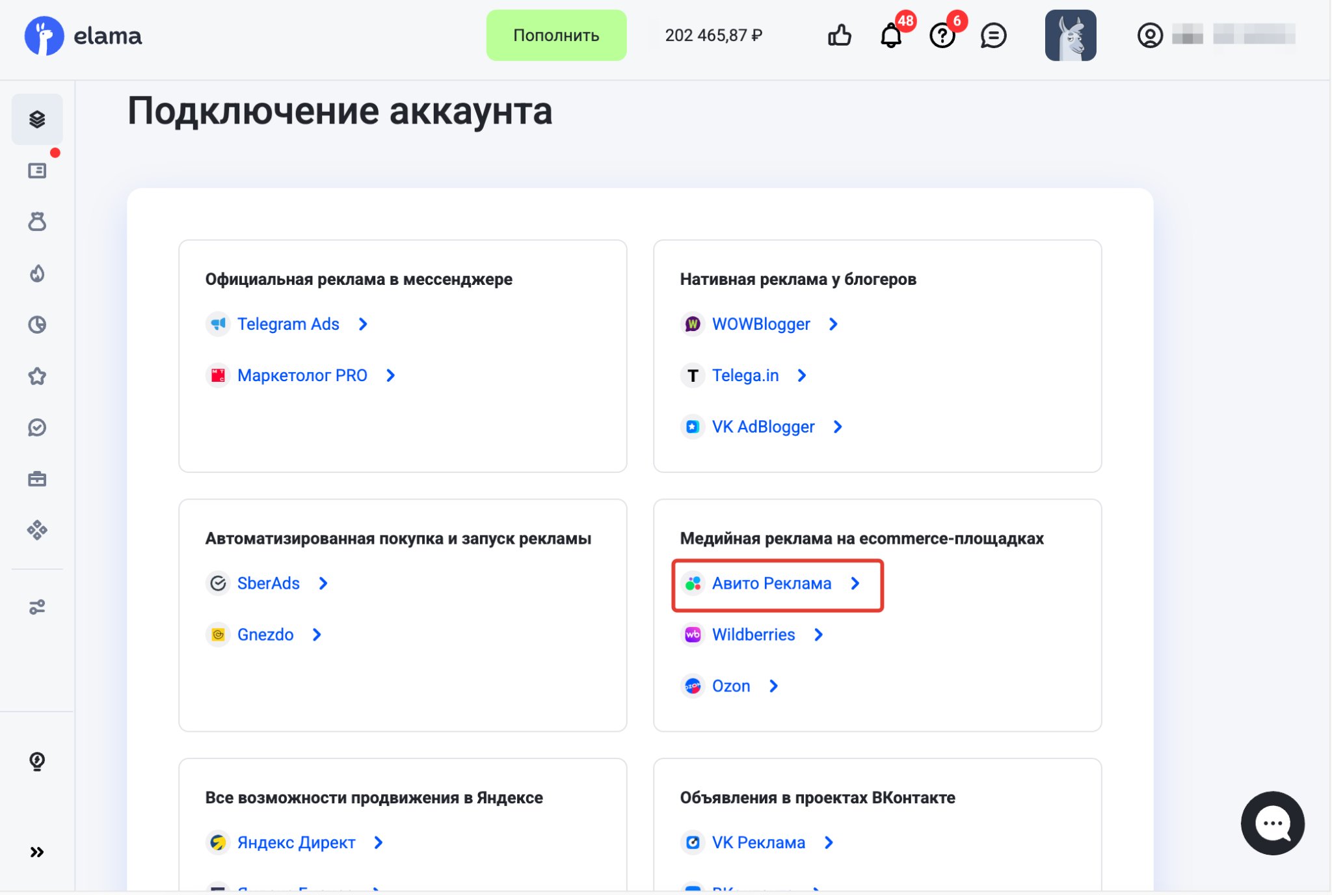Image resolution: width=1332 pixels, height=895 pixels.
Task: Click the Wildberries wb icon
Action: point(693,634)
